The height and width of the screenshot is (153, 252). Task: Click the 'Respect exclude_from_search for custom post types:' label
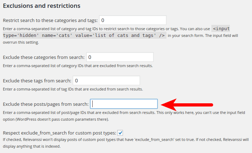(60, 133)
